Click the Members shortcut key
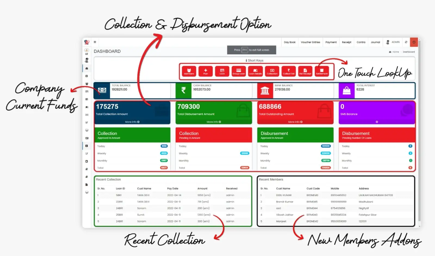 click(189, 71)
